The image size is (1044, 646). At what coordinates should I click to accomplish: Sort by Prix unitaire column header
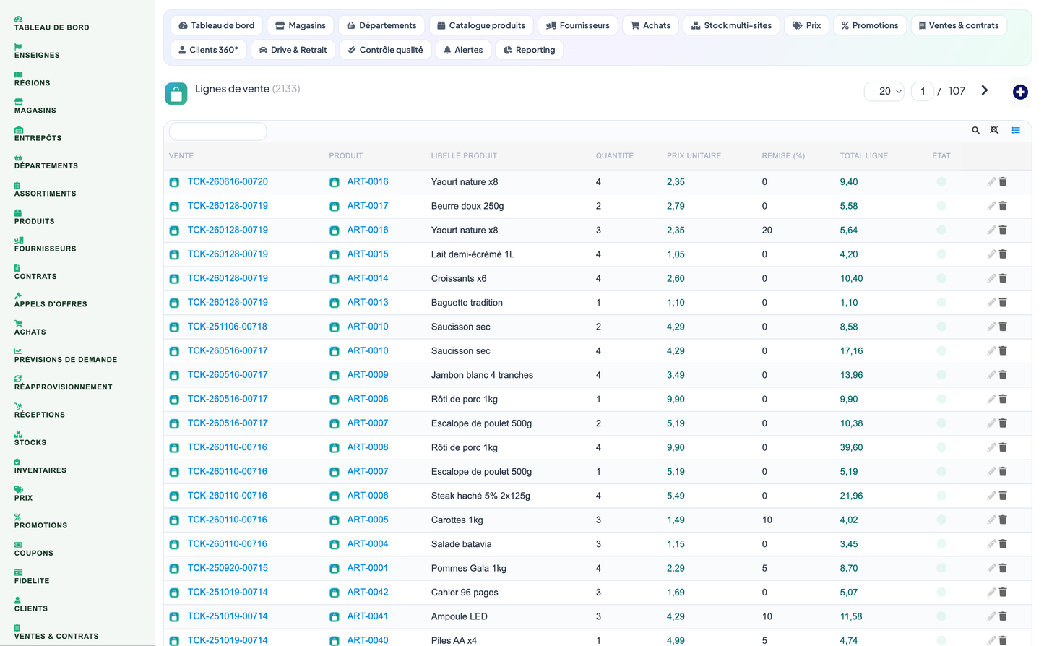click(694, 156)
